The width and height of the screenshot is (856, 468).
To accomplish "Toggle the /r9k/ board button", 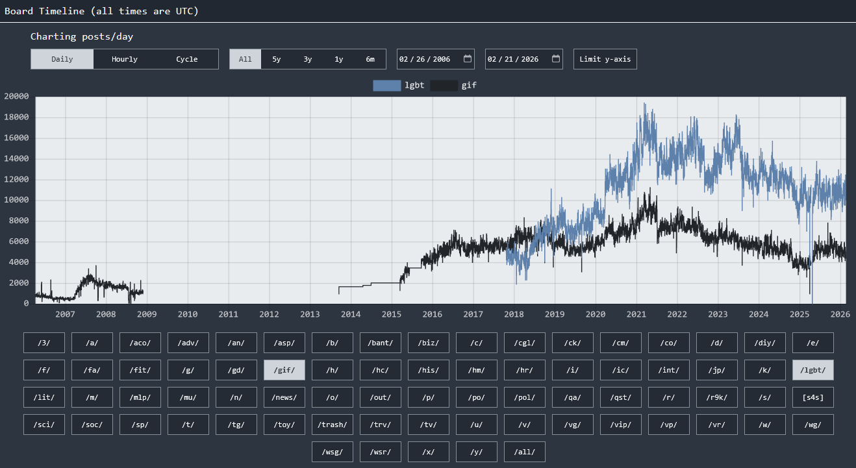I will click(717, 397).
